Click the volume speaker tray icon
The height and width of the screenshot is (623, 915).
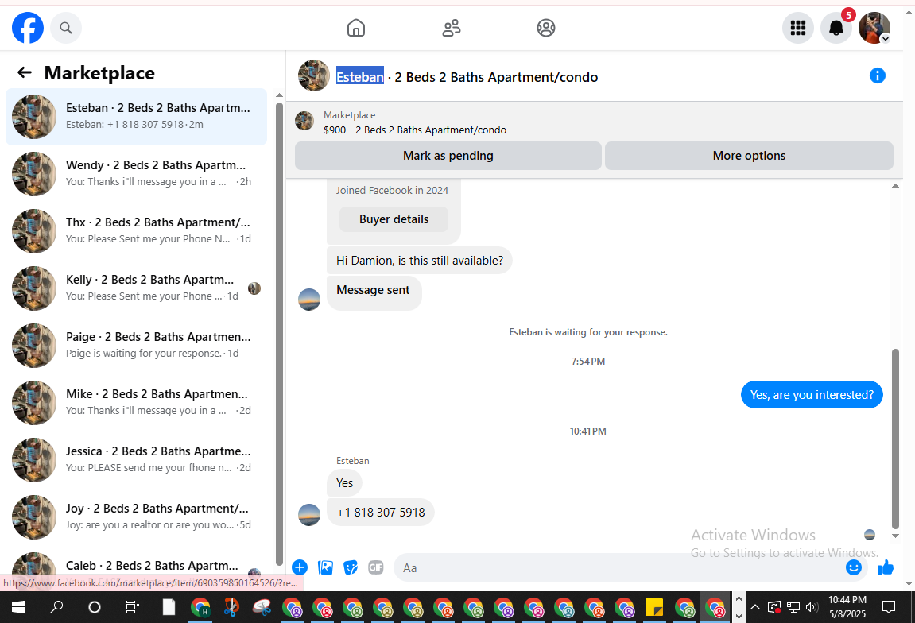(x=811, y=608)
